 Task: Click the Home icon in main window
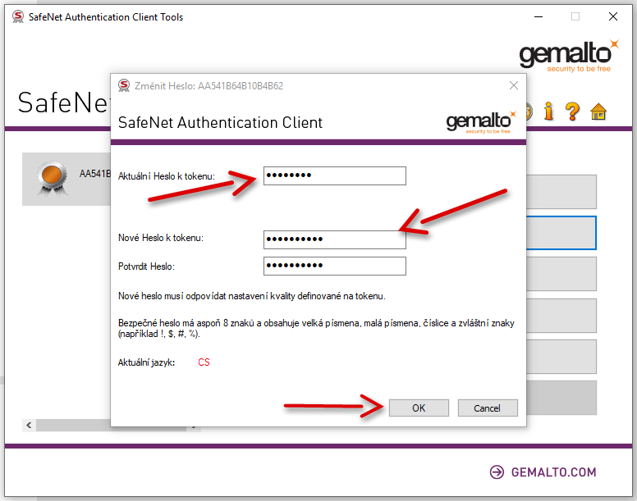click(x=598, y=112)
